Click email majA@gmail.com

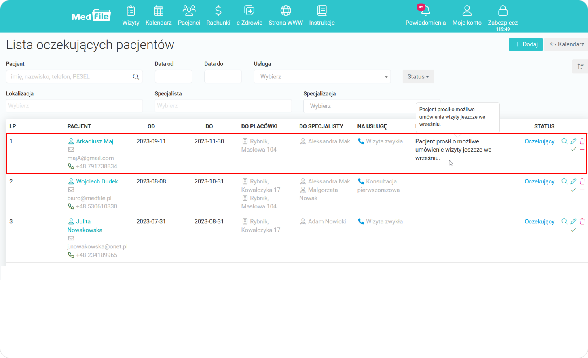91,158
